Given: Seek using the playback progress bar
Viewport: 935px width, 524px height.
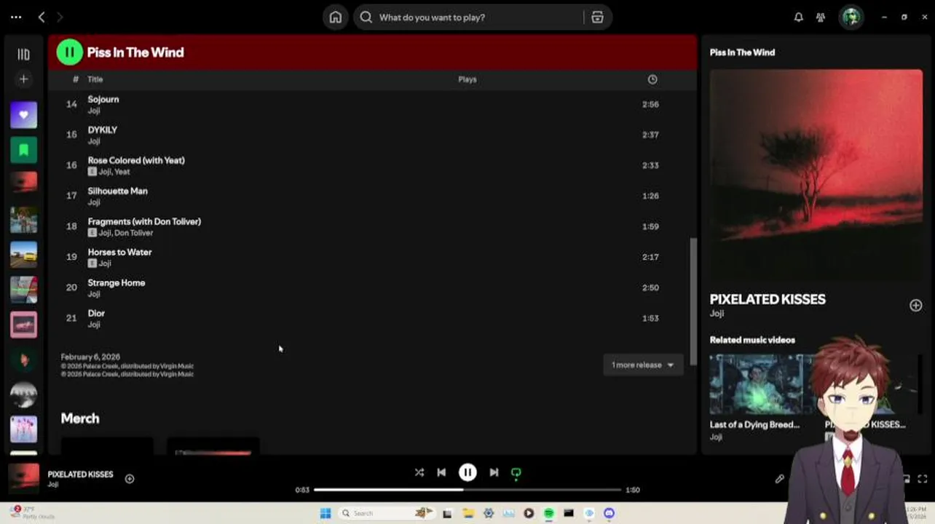Looking at the screenshot, I should [x=467, y=490].
